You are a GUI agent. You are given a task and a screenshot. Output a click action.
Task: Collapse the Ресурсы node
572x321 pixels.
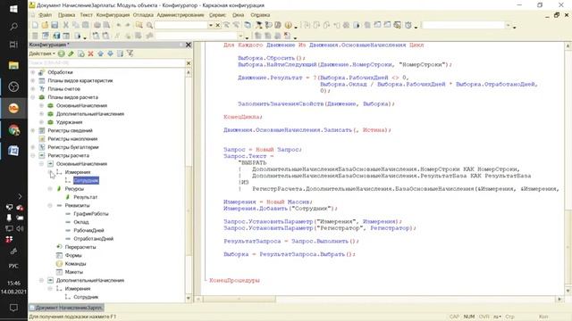coord(50,188)
